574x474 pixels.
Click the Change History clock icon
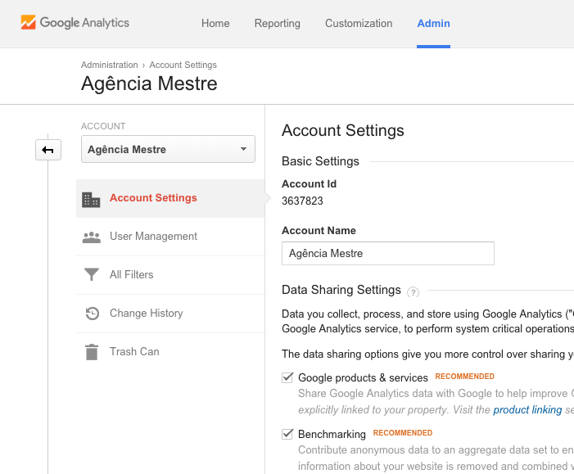[92, 314]
